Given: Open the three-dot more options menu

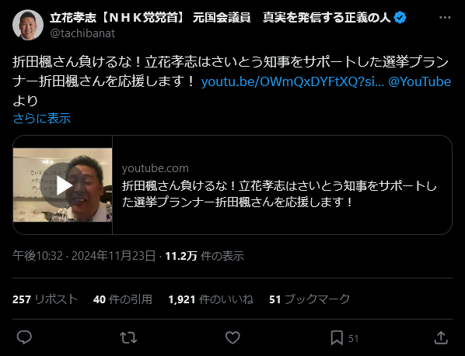Looking at the screenshot, I should click(x=445, y=17).
